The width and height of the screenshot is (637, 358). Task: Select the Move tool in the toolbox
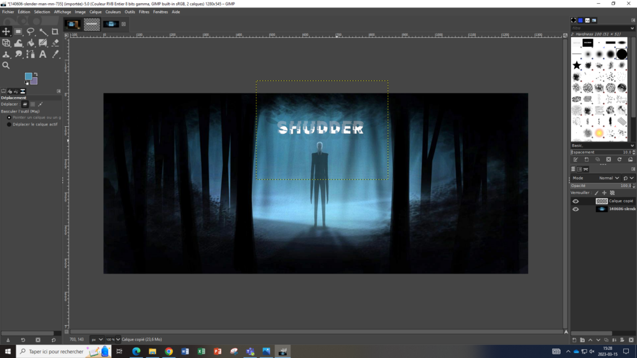click(6, 32)
